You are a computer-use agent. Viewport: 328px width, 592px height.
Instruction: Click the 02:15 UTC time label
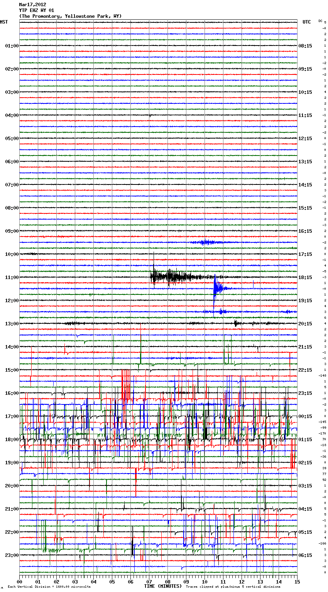(305, 463)
